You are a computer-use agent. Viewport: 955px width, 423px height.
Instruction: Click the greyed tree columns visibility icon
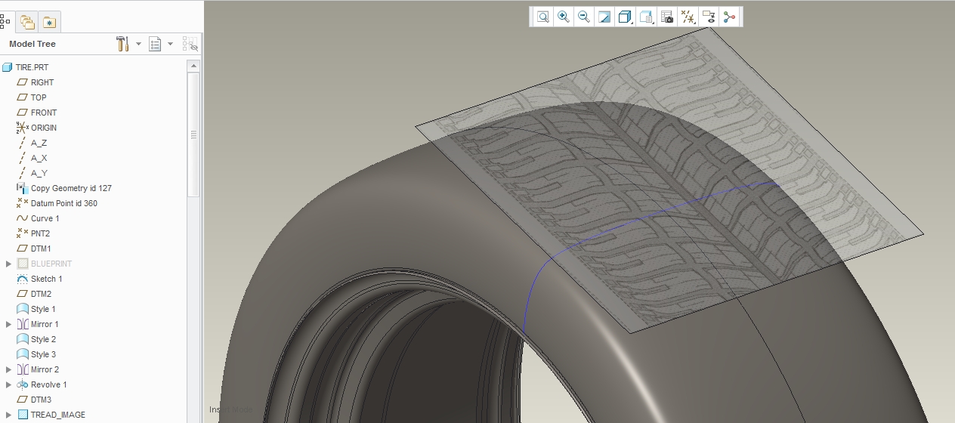point(190,44)
